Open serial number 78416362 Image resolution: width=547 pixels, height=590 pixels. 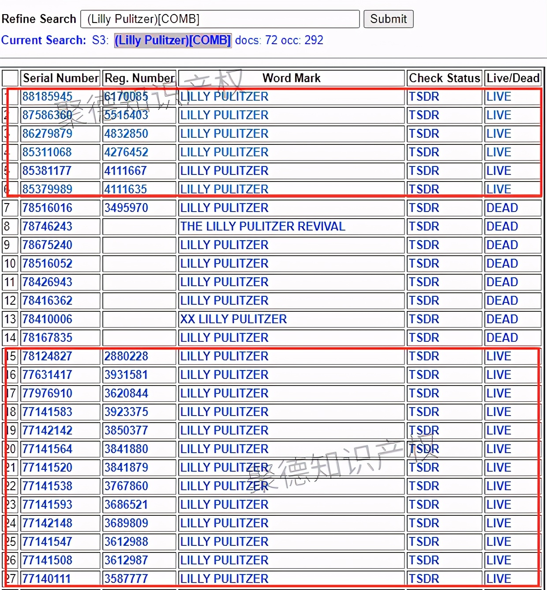click(x=47, y=300)
